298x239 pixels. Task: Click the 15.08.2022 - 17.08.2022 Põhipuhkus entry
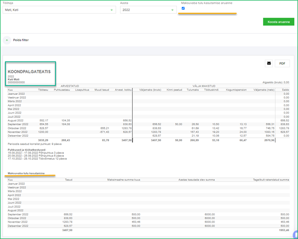point(36,153)
